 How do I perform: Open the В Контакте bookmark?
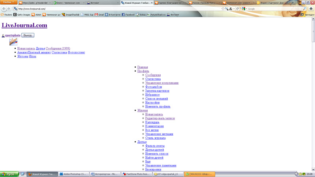click(113, 15)
